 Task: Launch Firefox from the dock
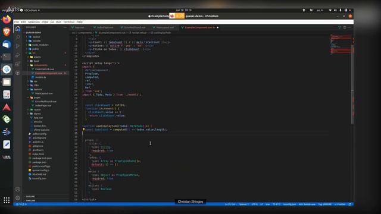click(7, 19)
